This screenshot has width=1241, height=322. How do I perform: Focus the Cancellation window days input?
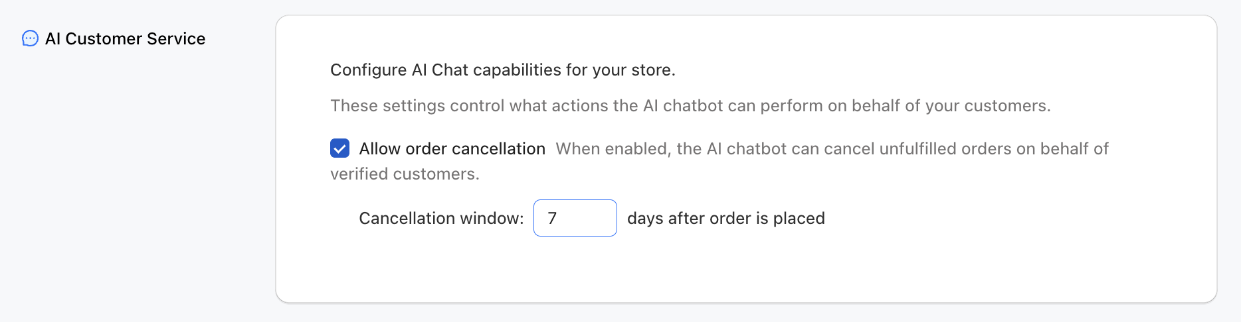[x=575, y=218]
